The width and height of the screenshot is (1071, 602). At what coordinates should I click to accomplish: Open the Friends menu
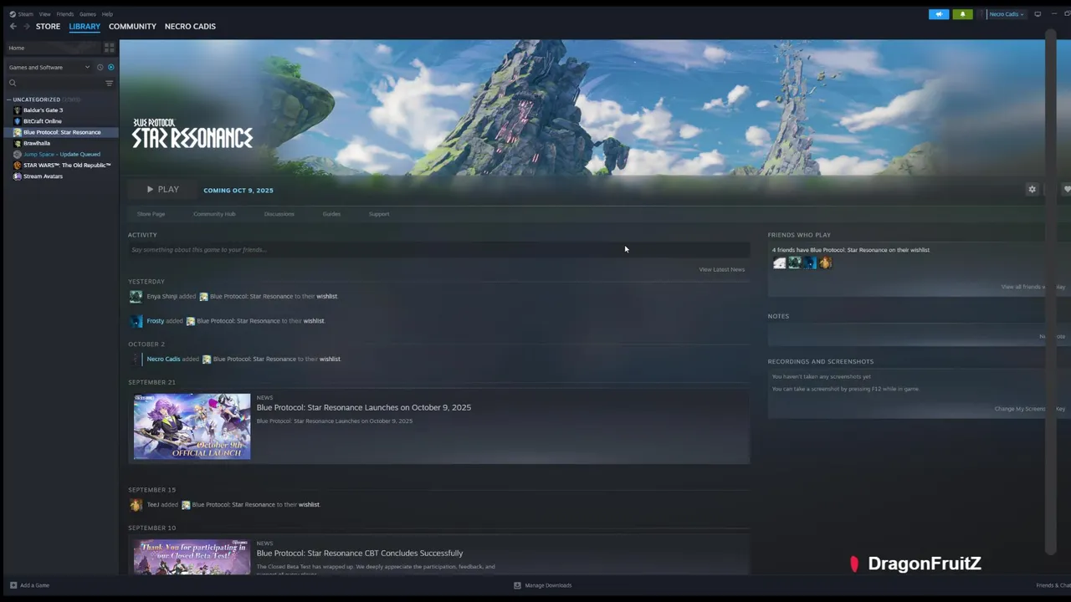pos(64,14)
